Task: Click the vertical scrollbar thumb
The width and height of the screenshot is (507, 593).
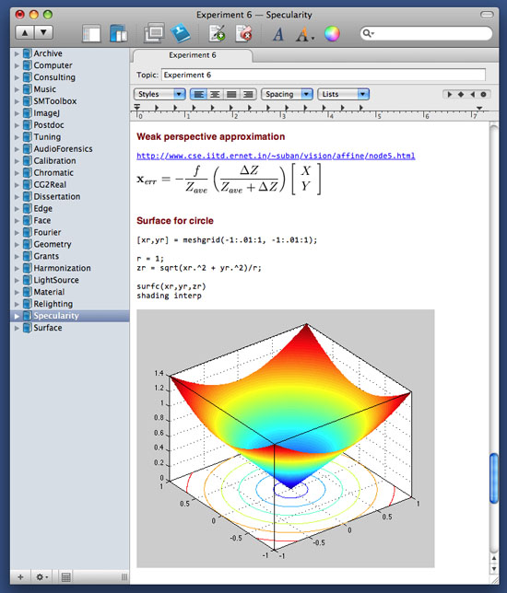Action: click(x=494, y=479)
